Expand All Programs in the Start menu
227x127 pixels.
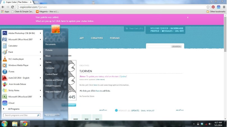(x=13, y=109)
